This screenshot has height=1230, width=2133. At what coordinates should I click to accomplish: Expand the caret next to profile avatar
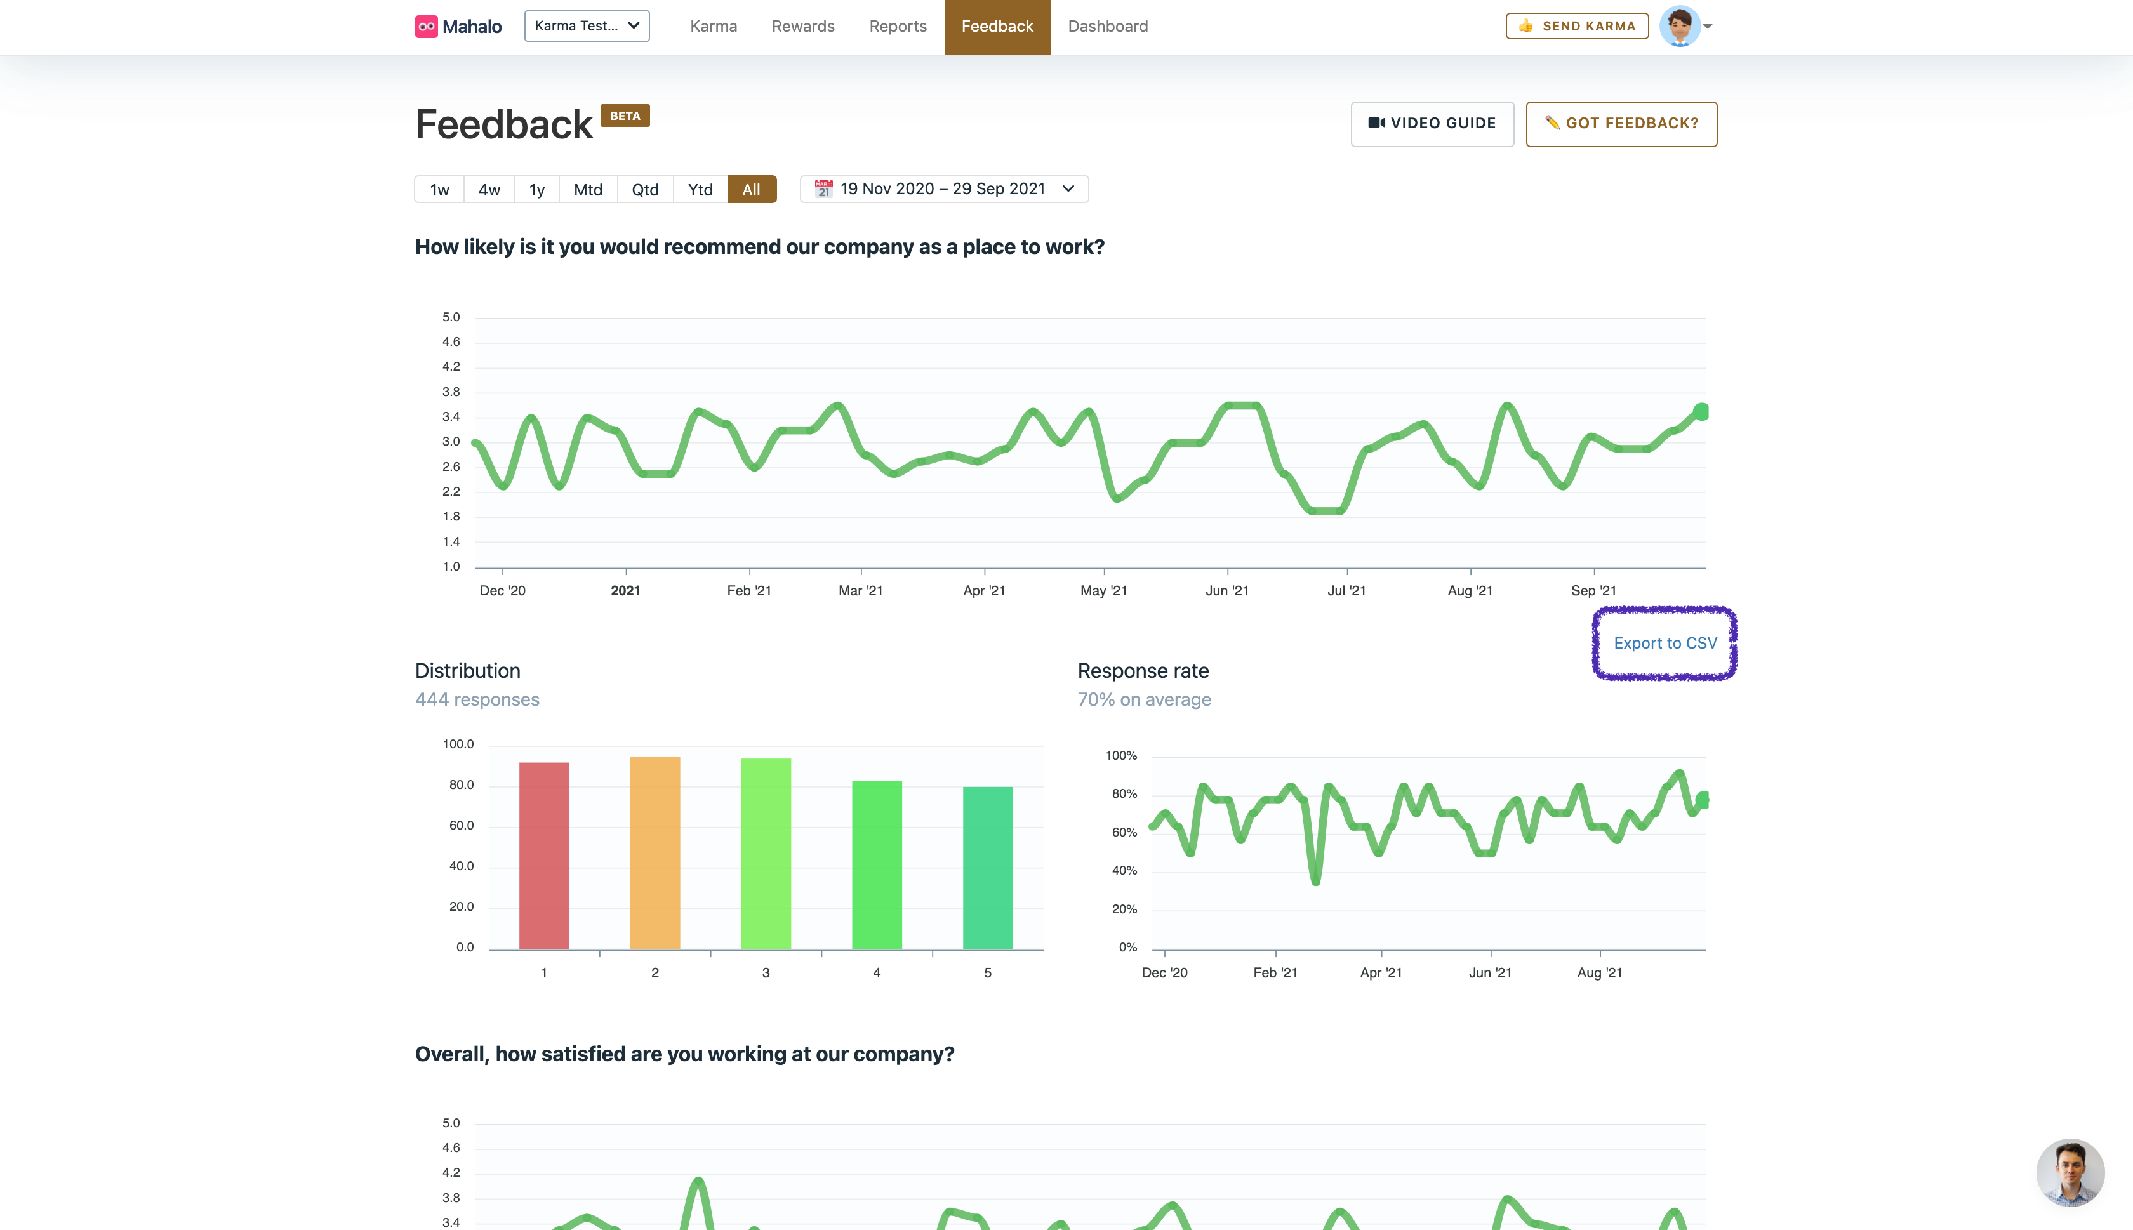[1707, 26]
